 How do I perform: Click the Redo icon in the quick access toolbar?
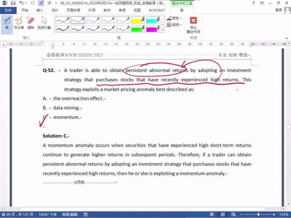tap(33, 3)
